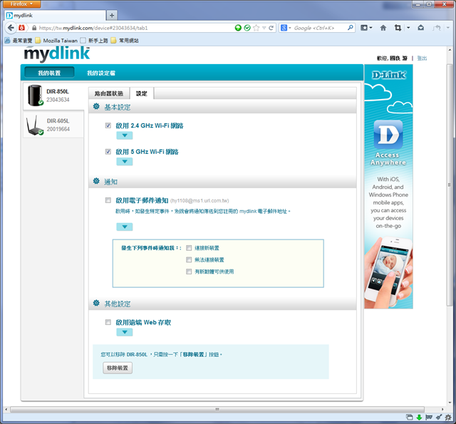Expand remote Web access settings arrow
The image size is (456, 424).
(x=125, y=332)
